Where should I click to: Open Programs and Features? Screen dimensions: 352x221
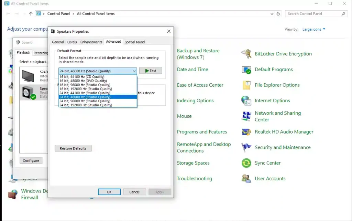(x=202, y=132)
